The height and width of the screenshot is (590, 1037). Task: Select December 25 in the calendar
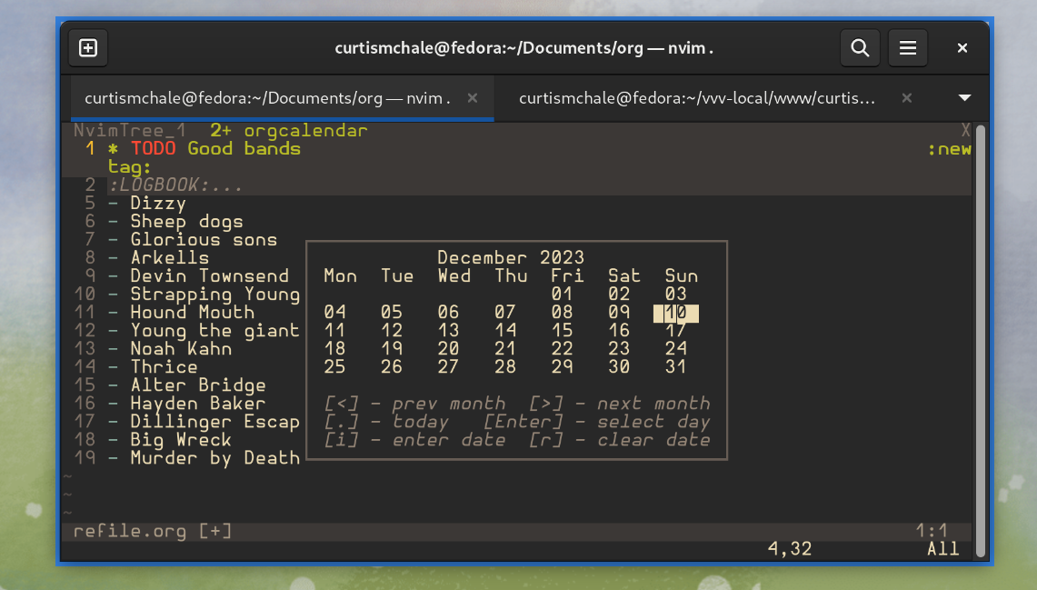tap(334, 367)
